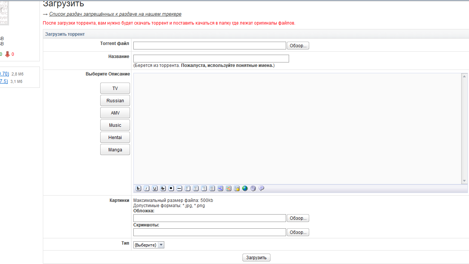Click the strikethrough text icon

click(x=163, y=189)
